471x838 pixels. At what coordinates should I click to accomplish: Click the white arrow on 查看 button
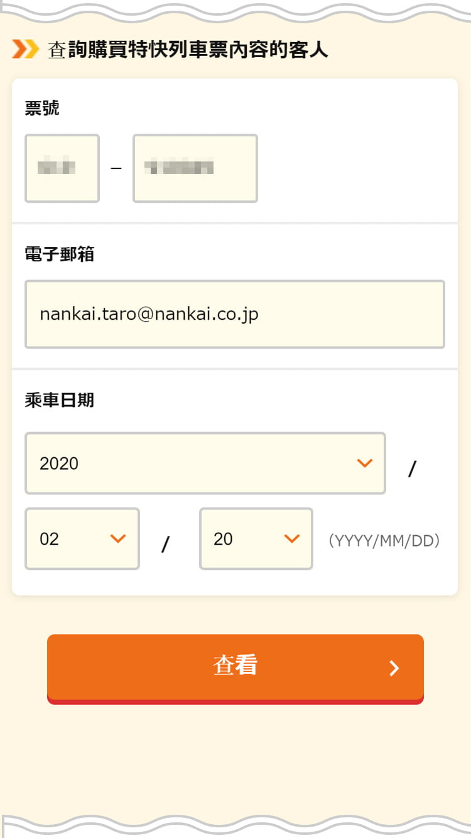pyautogui.click(x=394, y=668)
